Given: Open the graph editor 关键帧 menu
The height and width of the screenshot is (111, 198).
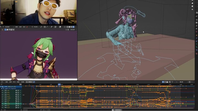Looking at the screenshot, I should click(23, 82).
